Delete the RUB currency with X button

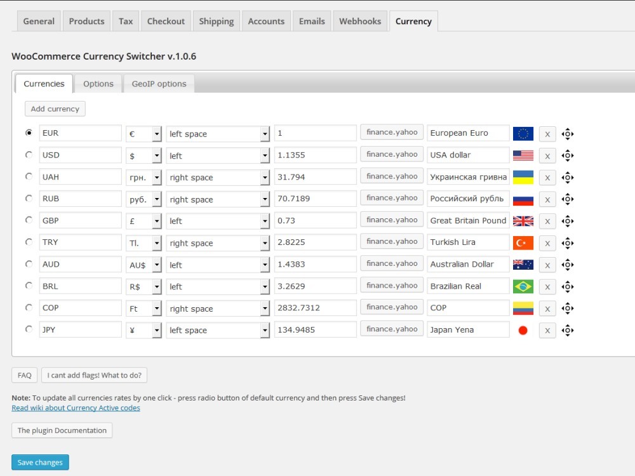tap(547, 199)
